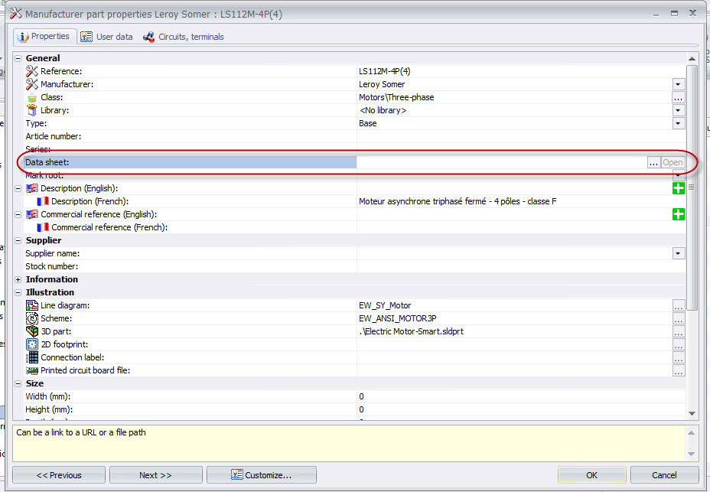Click the Circuits, terminals tab icon

[x=148, y=37]
